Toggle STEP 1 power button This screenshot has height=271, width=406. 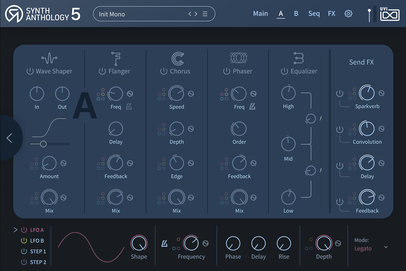pyautogui.click(x=24, y=251)
